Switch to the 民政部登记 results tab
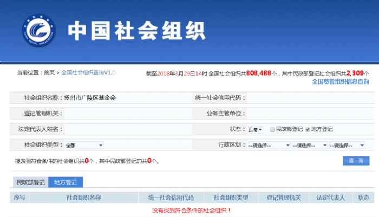The height and width of the screenshot is (217, 379). click(x=30, y=182)
